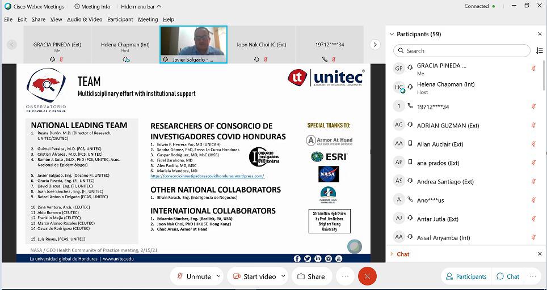The image size is (547, 290).
Task: Click the participants Search field
Action: point(462,50)
